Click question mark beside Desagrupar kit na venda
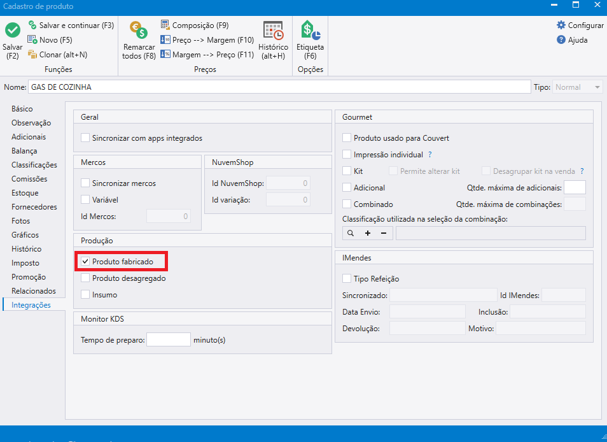 point(582,171)
